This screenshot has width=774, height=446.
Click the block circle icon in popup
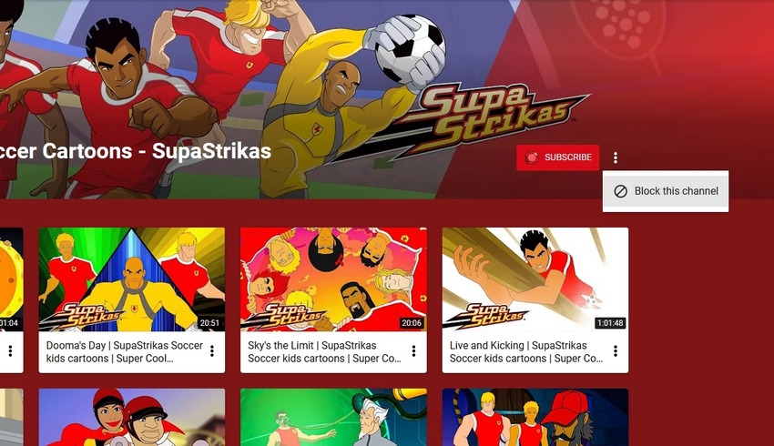[x=620, y=191]
